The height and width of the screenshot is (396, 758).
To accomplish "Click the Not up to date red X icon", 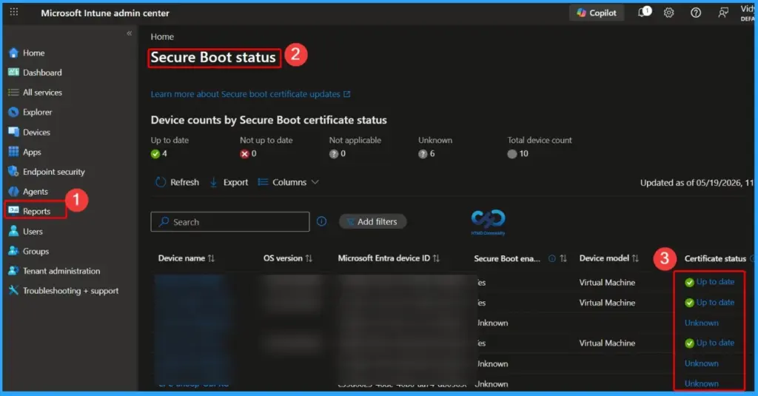I will [x=244, y=154].
